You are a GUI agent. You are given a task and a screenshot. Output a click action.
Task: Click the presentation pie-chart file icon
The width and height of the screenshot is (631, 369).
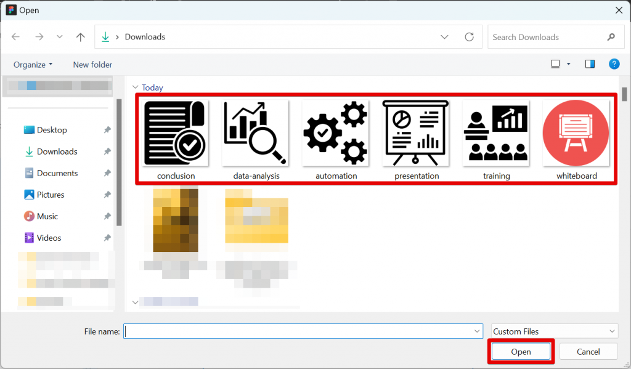[416, 132]
